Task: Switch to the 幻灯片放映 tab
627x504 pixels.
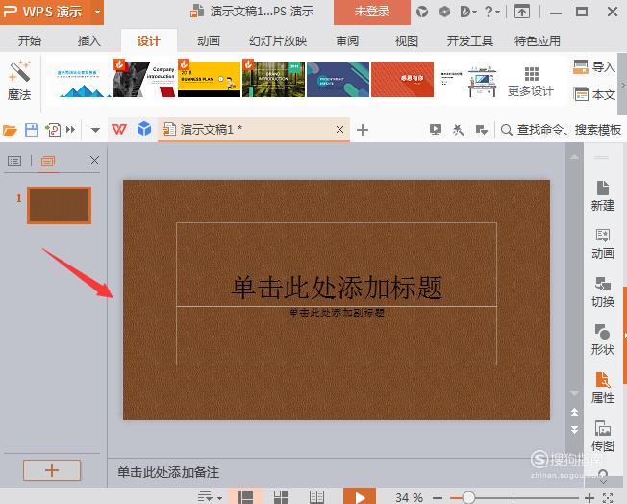Action: coord(278,40)
